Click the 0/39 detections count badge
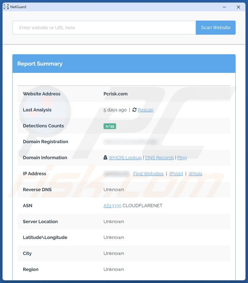 point(110,126)
